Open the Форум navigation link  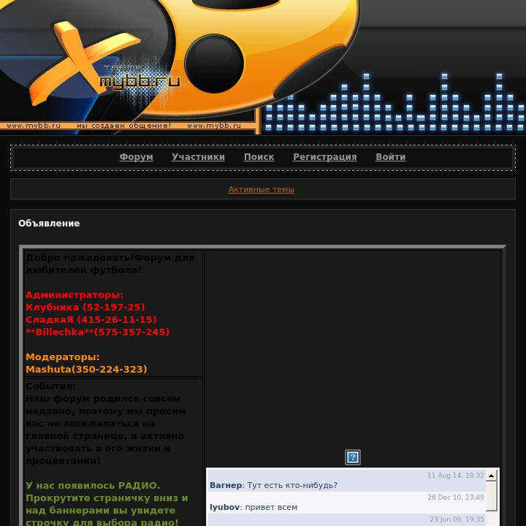point(136,157)
